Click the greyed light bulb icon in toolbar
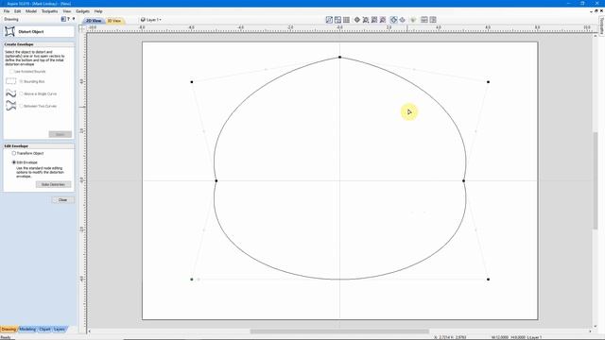The image size is (605, 340). 413,20
